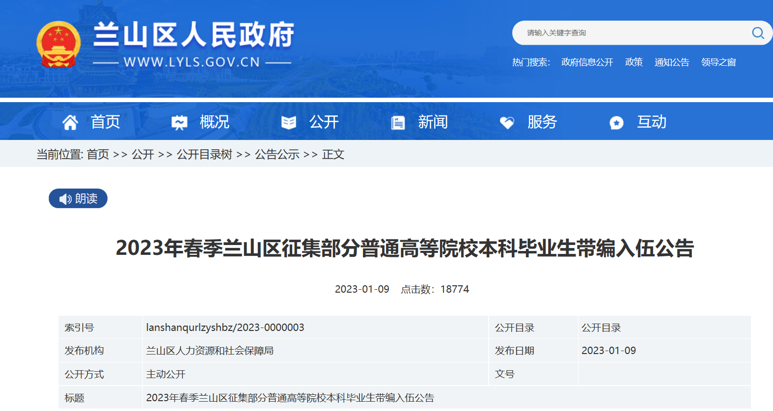Click the index number lanshanqurlzyshbz/2023-0000003

click(225, 328)
